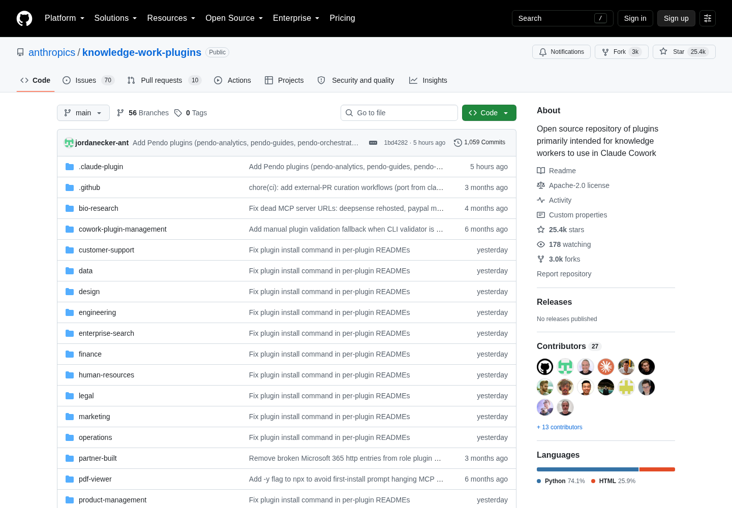Open the commit history clock icon
This screenshot has width=732, height=508.
tap(457, 143)
